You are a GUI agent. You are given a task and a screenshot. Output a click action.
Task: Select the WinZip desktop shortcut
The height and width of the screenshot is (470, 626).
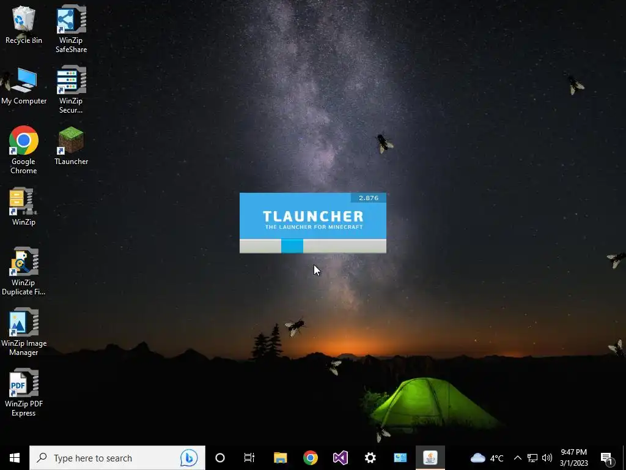pyautogui.click(x=24, y=207)
